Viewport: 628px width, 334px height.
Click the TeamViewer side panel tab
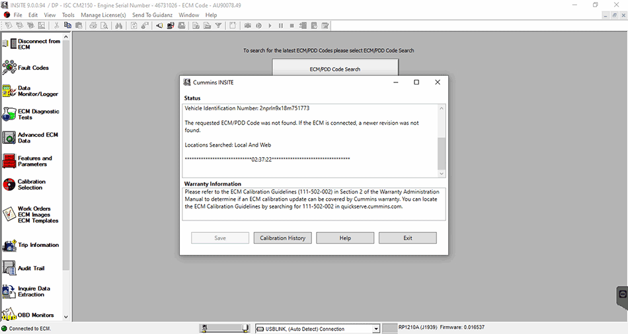click(623, 297)
